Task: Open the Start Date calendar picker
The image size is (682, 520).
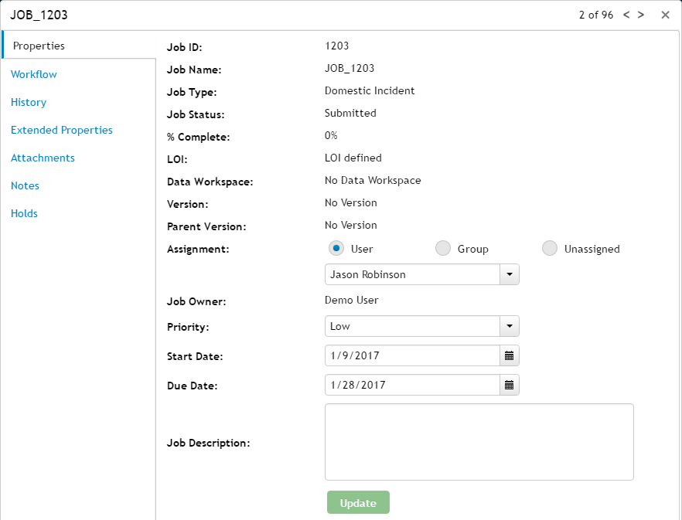Action: (510, 355)
